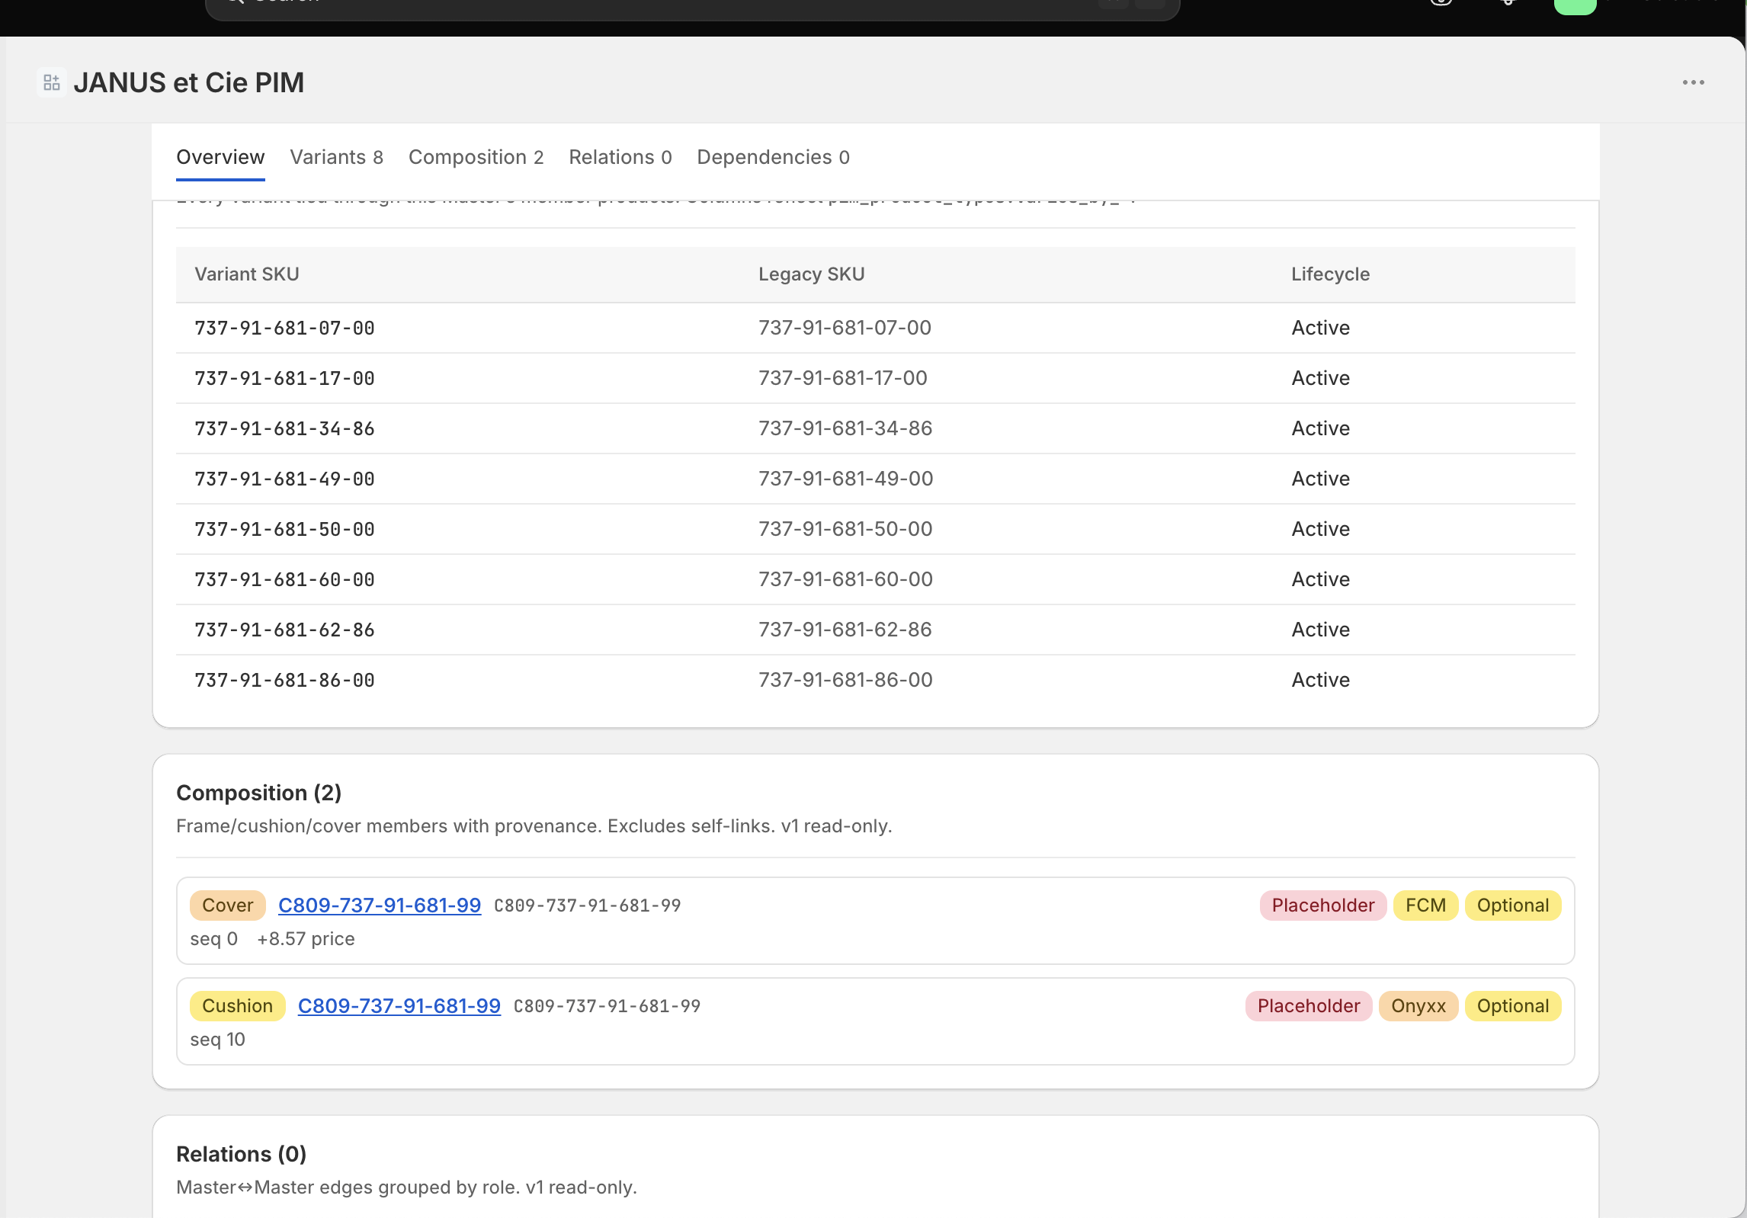This screenshot has width=1747, height=1218.
Task: Click the Placeholder badge on the Cushion row
Action: [1309, 1006]
